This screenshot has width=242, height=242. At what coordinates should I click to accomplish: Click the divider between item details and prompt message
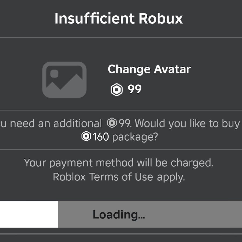click(x=121, y=110)
